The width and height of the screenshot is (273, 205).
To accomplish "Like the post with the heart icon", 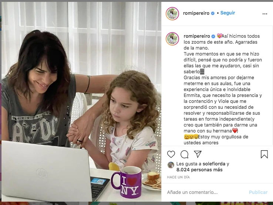I will (x=171, y=154).
